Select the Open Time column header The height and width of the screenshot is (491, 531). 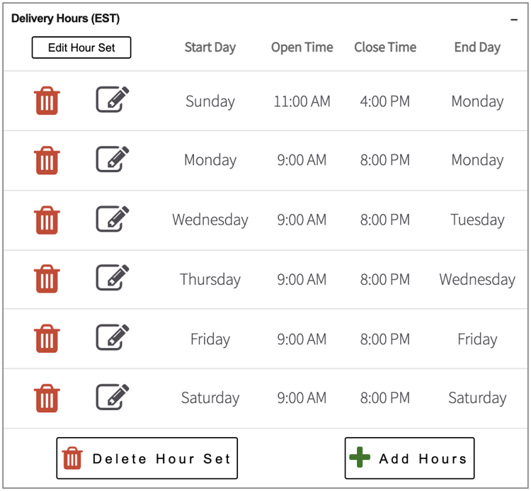click(x=302, y=47)
